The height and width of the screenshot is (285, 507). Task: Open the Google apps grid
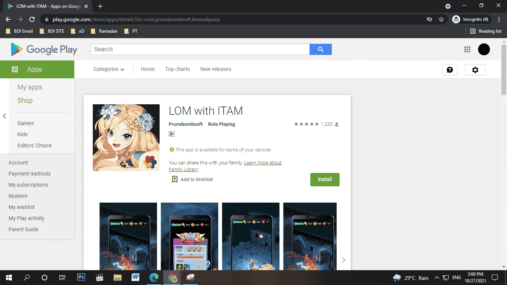(x=467, y=49)
